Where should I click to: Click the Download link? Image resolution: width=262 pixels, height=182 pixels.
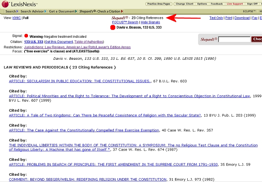(x=242, y=18)
